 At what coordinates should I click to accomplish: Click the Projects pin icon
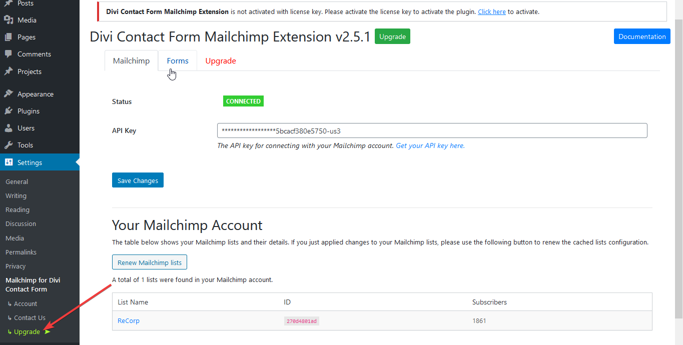(x=9, y=71)
